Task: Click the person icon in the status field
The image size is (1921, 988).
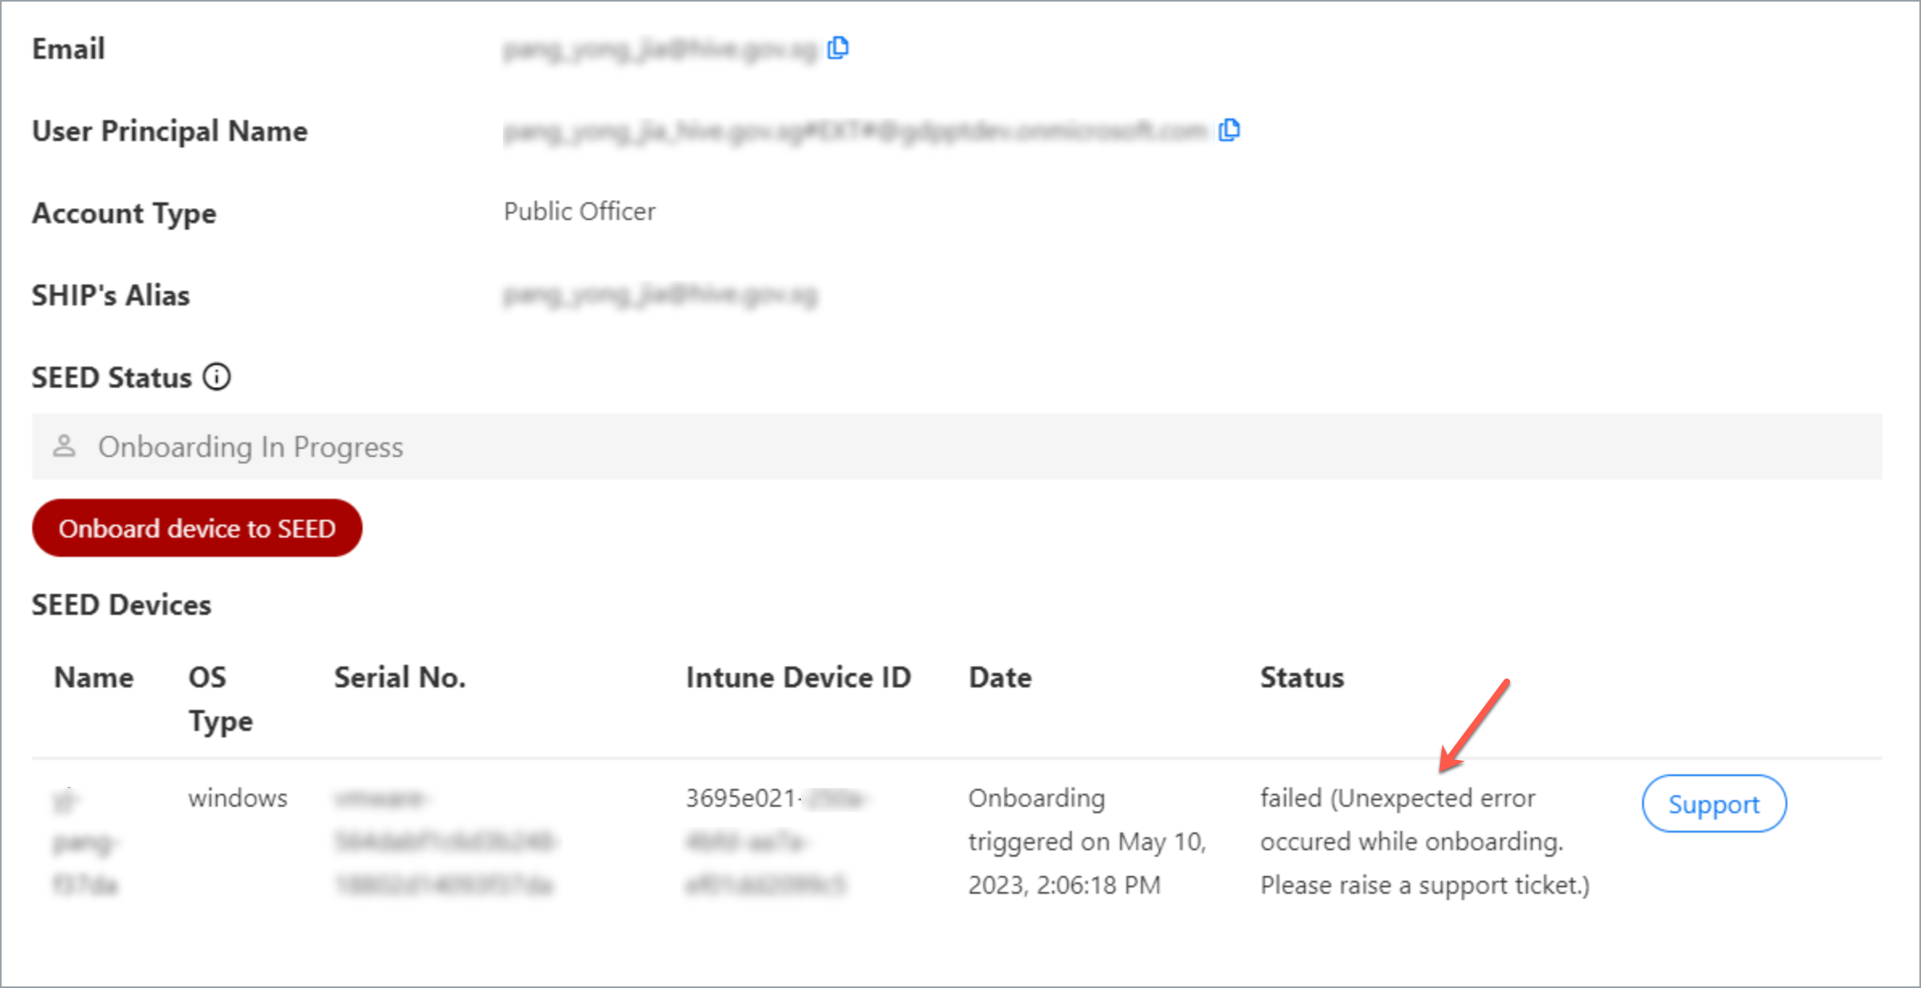Action: point(64,446)
